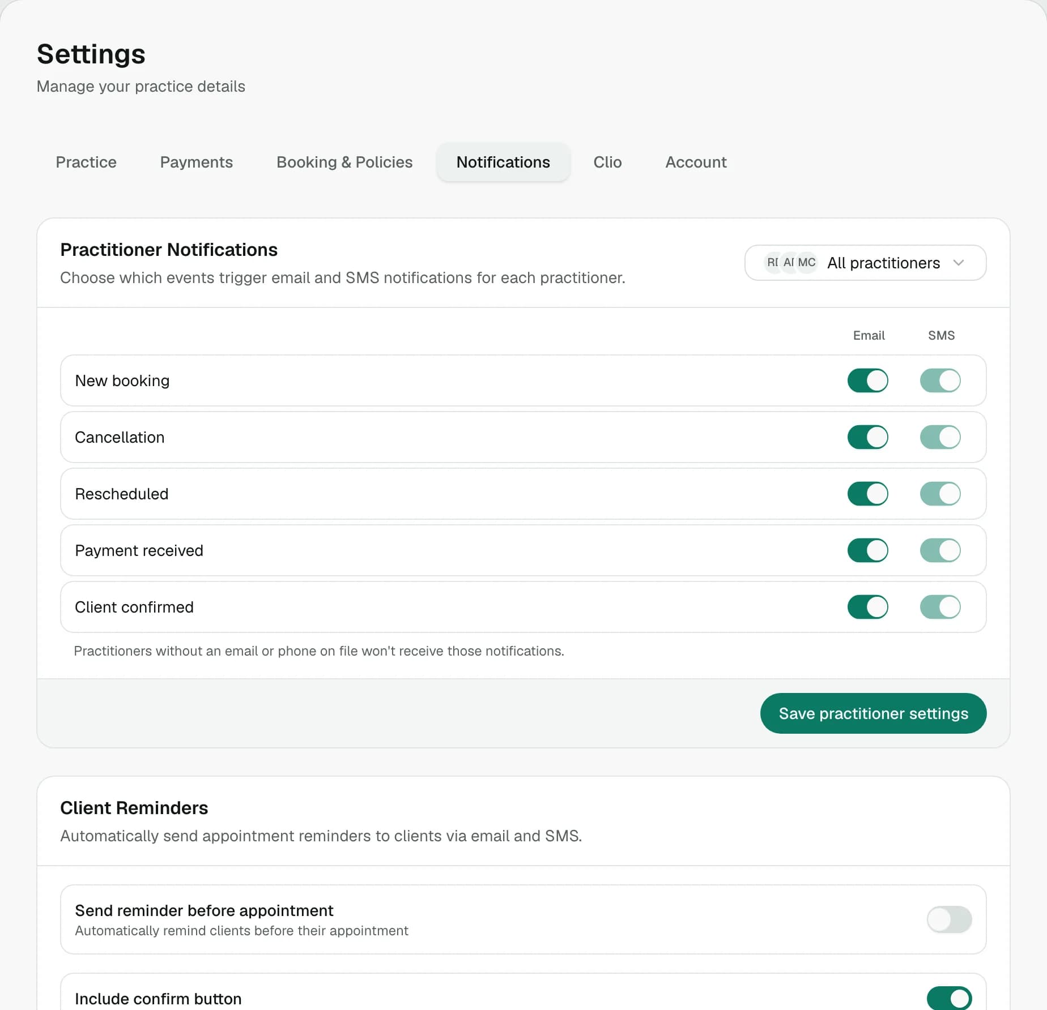Select the Notifications tab

503,162
